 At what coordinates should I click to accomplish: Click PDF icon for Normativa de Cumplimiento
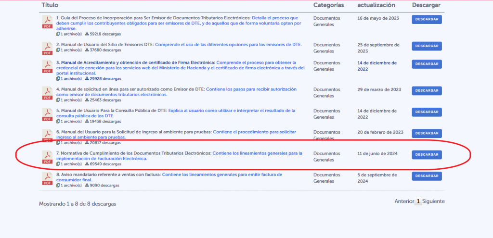click(x=48, y=157)
